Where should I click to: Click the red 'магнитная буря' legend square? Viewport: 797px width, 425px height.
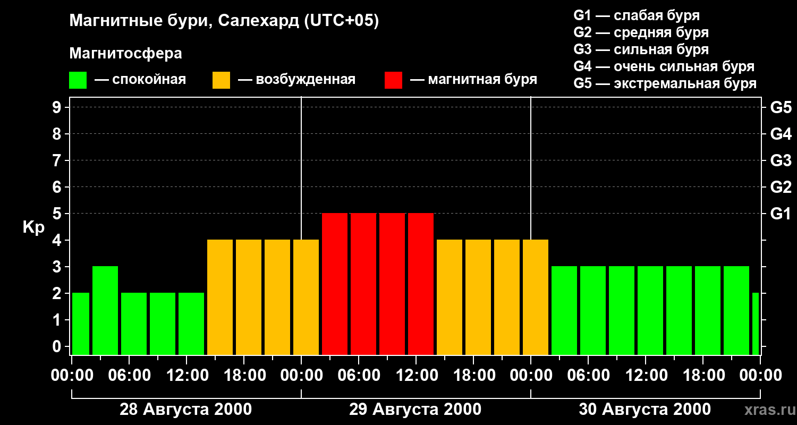coord(393,80)
